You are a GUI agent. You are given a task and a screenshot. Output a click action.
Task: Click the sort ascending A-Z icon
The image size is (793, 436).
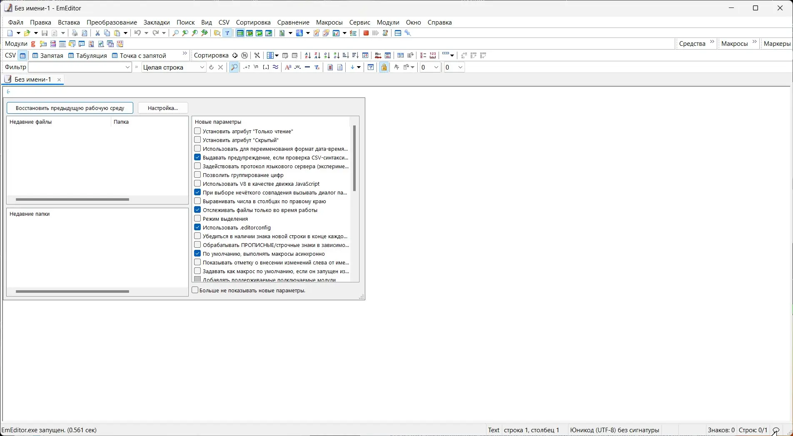pyautogui.click(x=307, y=55)
